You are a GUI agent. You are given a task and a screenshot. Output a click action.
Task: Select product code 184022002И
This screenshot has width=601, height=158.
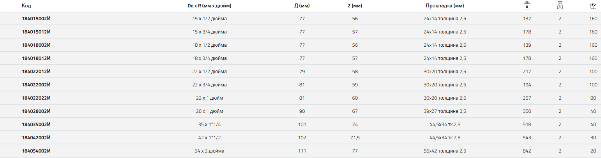36,84
